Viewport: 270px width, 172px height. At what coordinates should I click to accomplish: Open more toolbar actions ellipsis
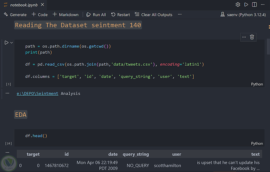(180, 15)
